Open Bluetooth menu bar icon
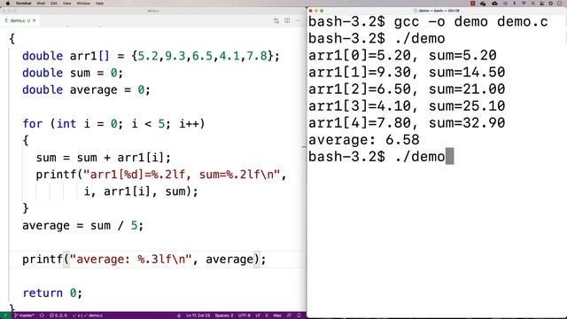Viewport: 567px width, 319px height. tap(515, 4)
